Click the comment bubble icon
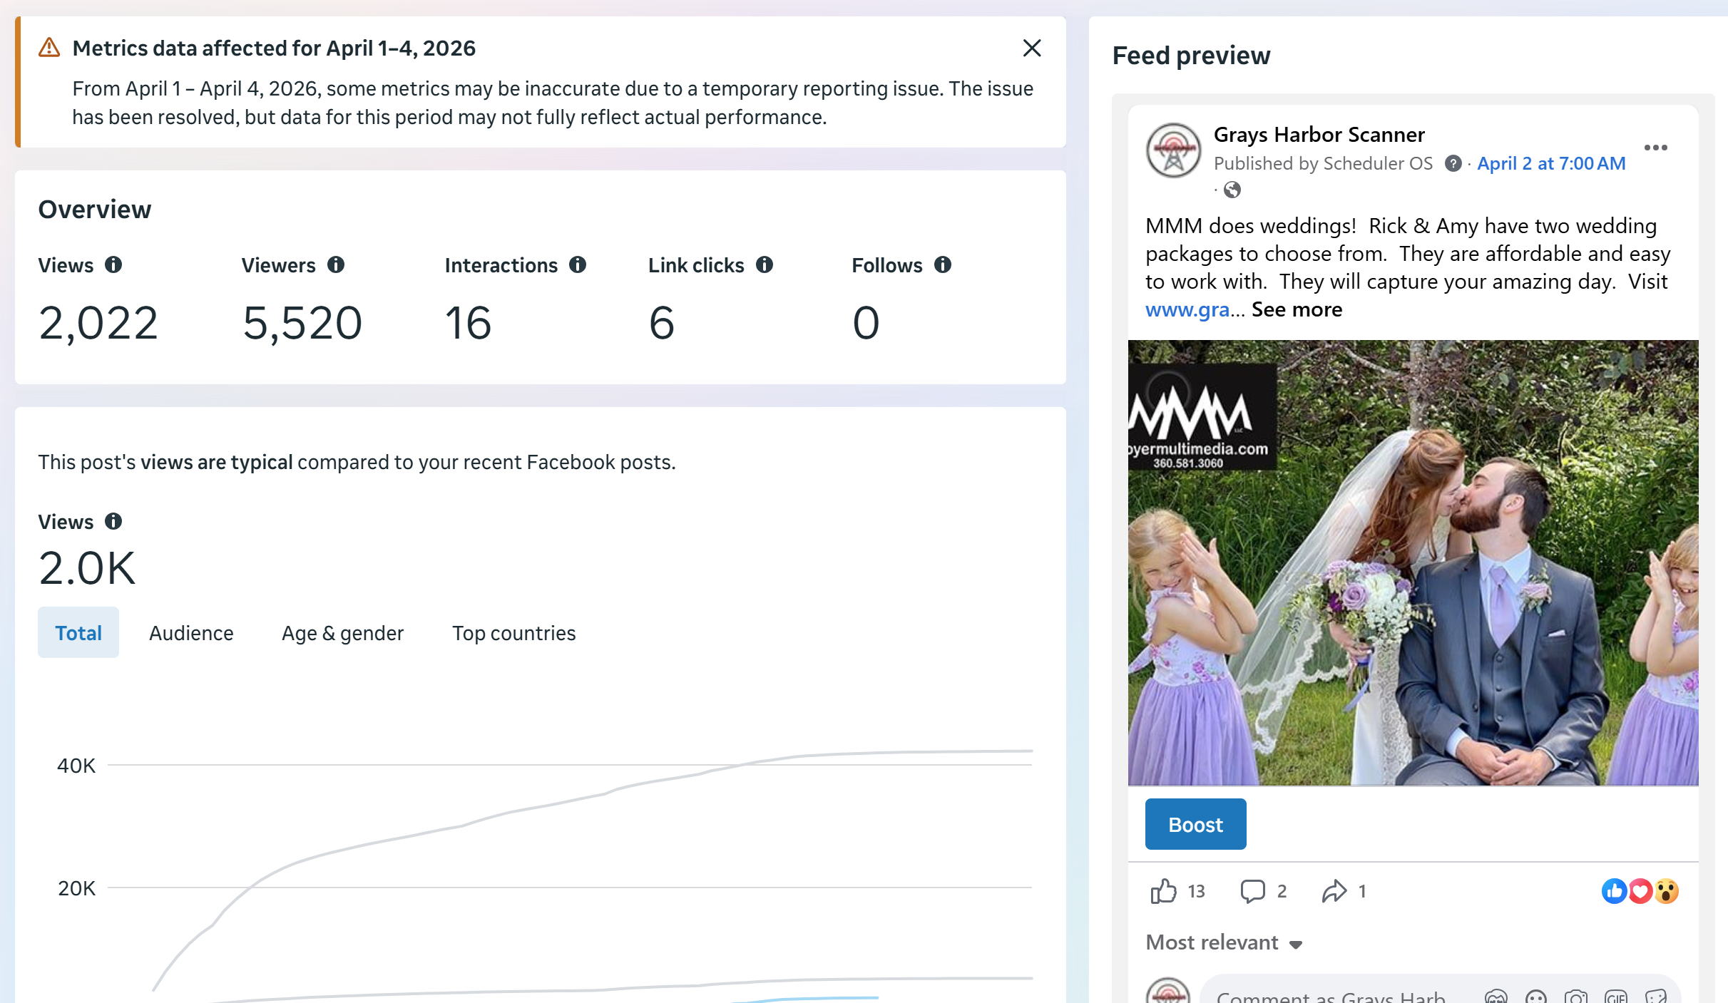This screenshot has height=1003, width=1728. click(x=1252, y=891)
